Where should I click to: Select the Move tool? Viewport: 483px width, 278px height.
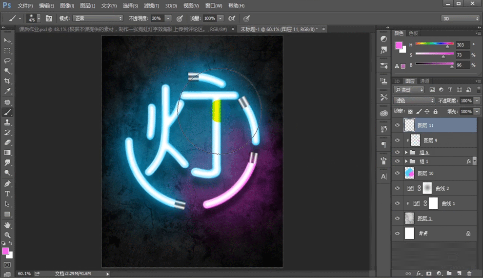pyautogui.click(x=7, y=40)
